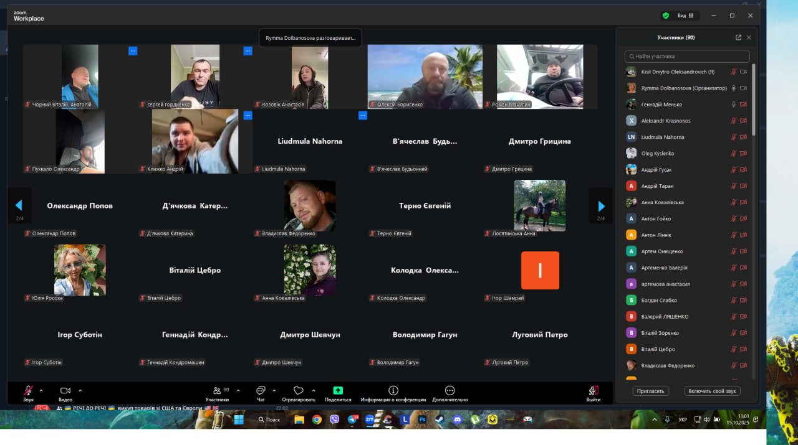Image resolution: width=798 pixels, height=445 pixels.
Task: Unmute microphone using the Звук button
Action: (x=29, y=391)
